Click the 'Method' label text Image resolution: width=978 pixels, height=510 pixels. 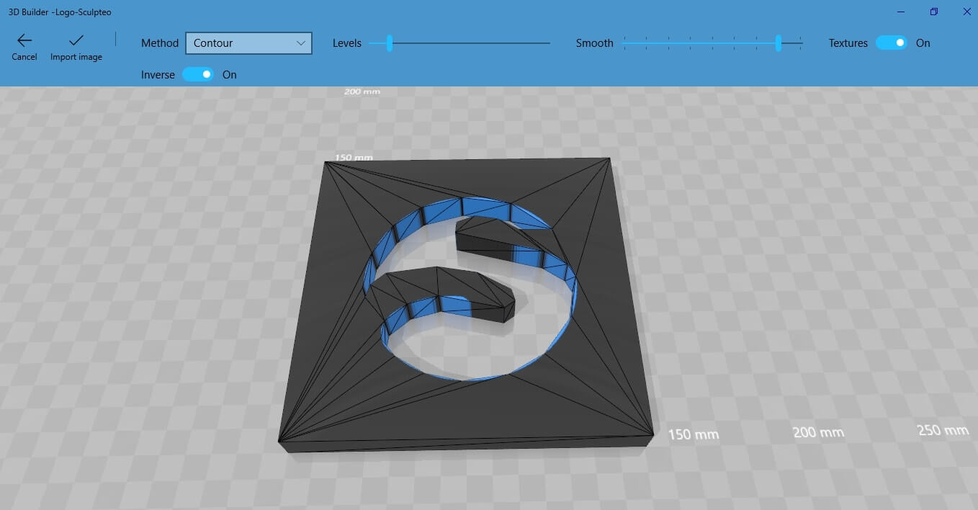point(160,43)
